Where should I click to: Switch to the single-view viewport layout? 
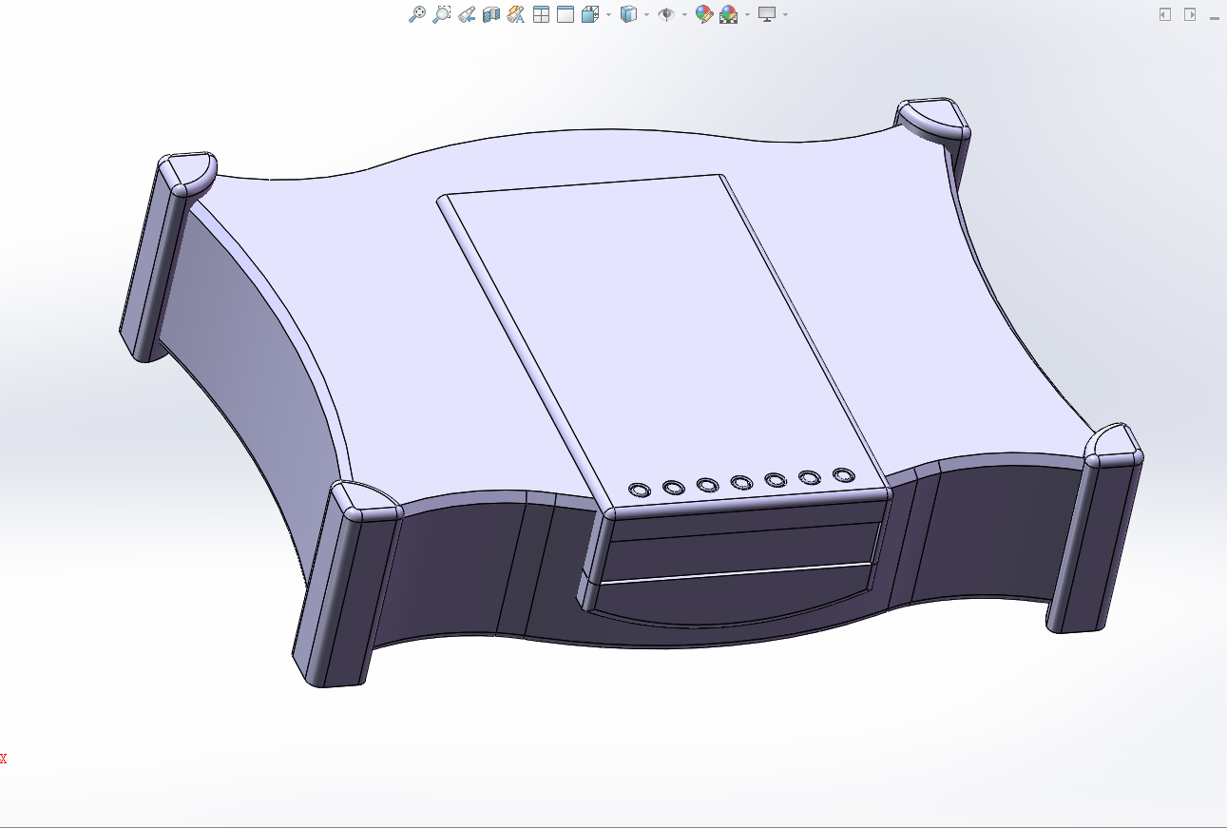point(566,14)
